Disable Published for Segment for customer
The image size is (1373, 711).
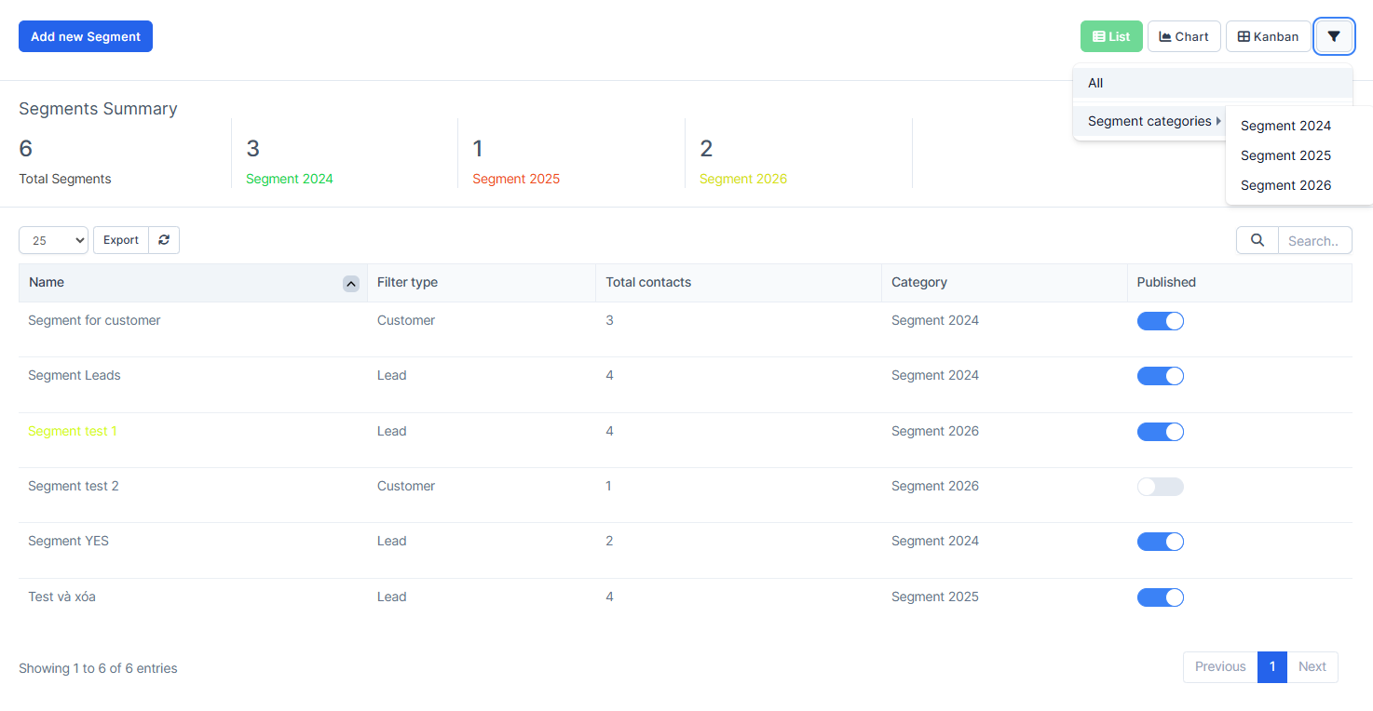1160,320
